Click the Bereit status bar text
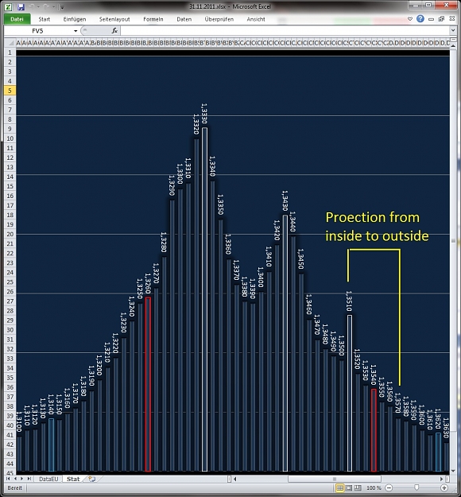Viewport: 461px width, 497px height. click(14, 487)
